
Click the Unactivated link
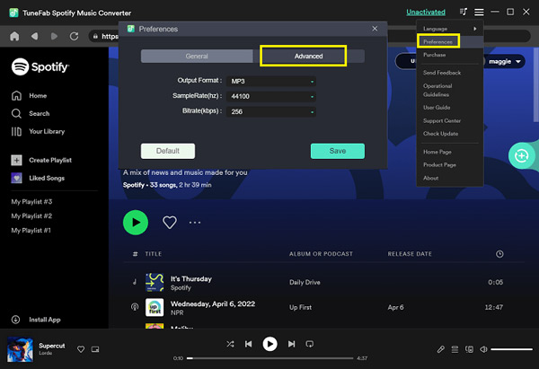pyautogui.click(x=426, y=12)
